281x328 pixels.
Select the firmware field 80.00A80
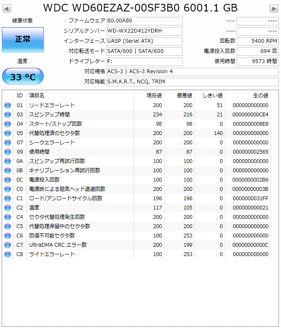pos(145,21)
